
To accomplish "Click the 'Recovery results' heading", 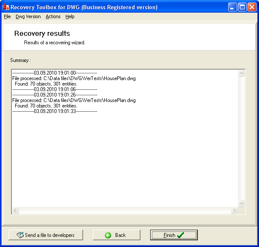I will tap(42, 34).
